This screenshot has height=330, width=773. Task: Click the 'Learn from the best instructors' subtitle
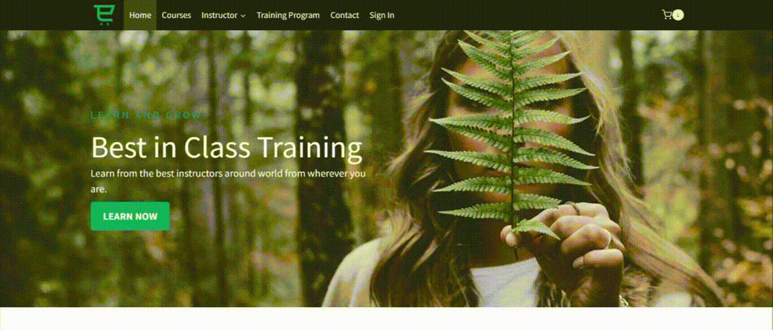[228, 181]
